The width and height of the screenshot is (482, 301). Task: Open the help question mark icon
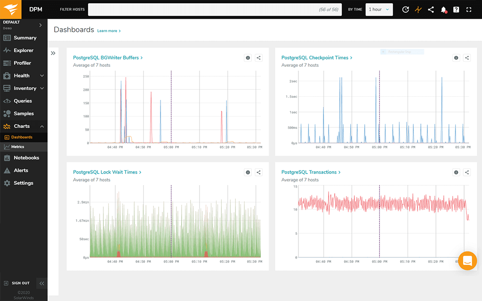[x=456, y=9]
